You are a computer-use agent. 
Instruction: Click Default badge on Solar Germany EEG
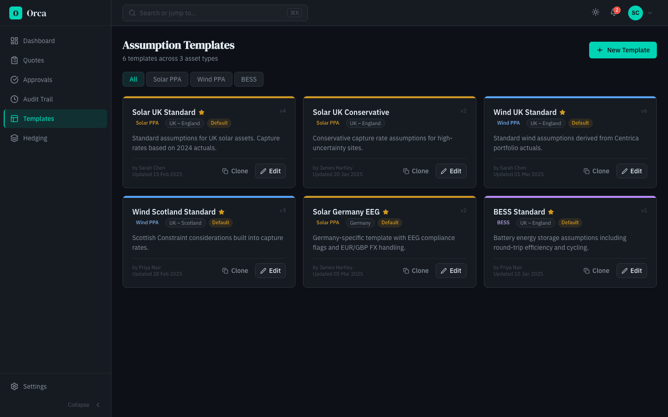390,223
